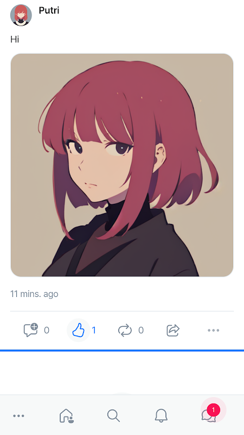Image resolution: width=244 pixels, height=435 pixels.
Task: Click the Putri username link
Action: coord(49,10)
